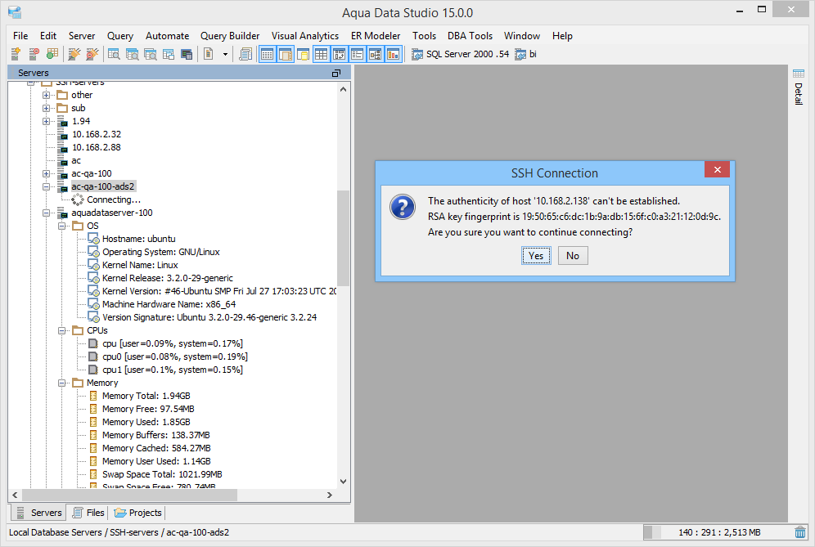The width and height of the screenshot is (815, 547).
Task: Open the DBA Tools menu
Action: (470, 36)
